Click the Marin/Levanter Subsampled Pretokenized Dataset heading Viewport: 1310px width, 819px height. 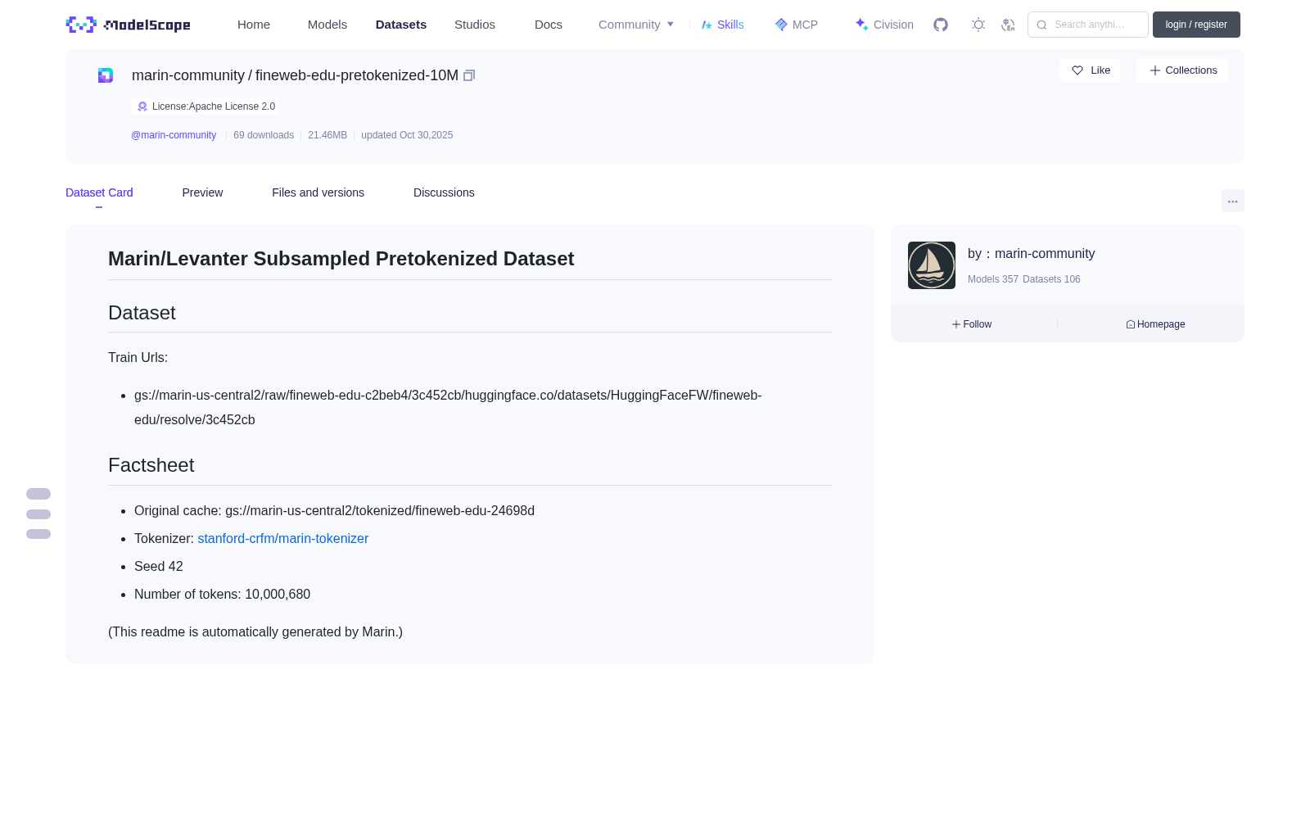tap(341, 259)
